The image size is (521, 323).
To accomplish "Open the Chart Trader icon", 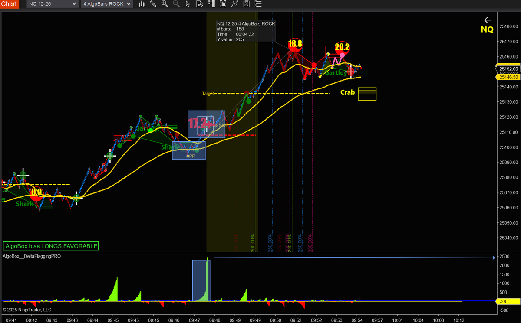I will (211, 4).
